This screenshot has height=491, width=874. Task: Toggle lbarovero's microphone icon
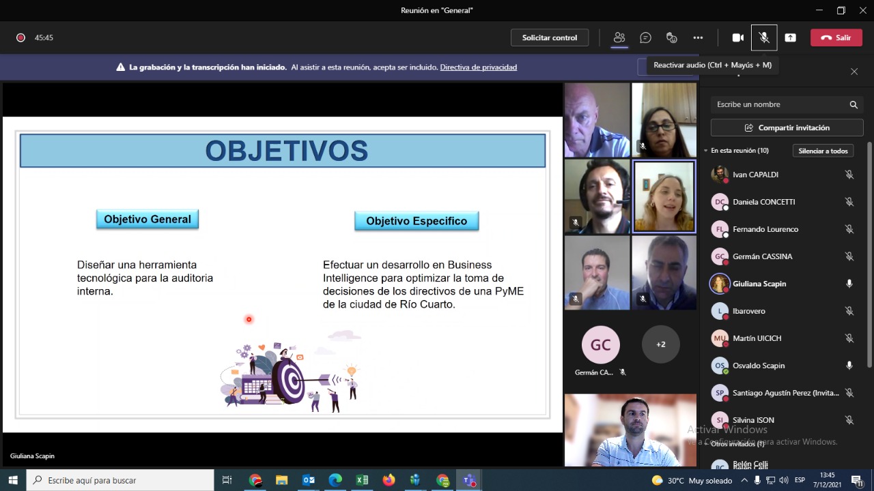[849, 311]
